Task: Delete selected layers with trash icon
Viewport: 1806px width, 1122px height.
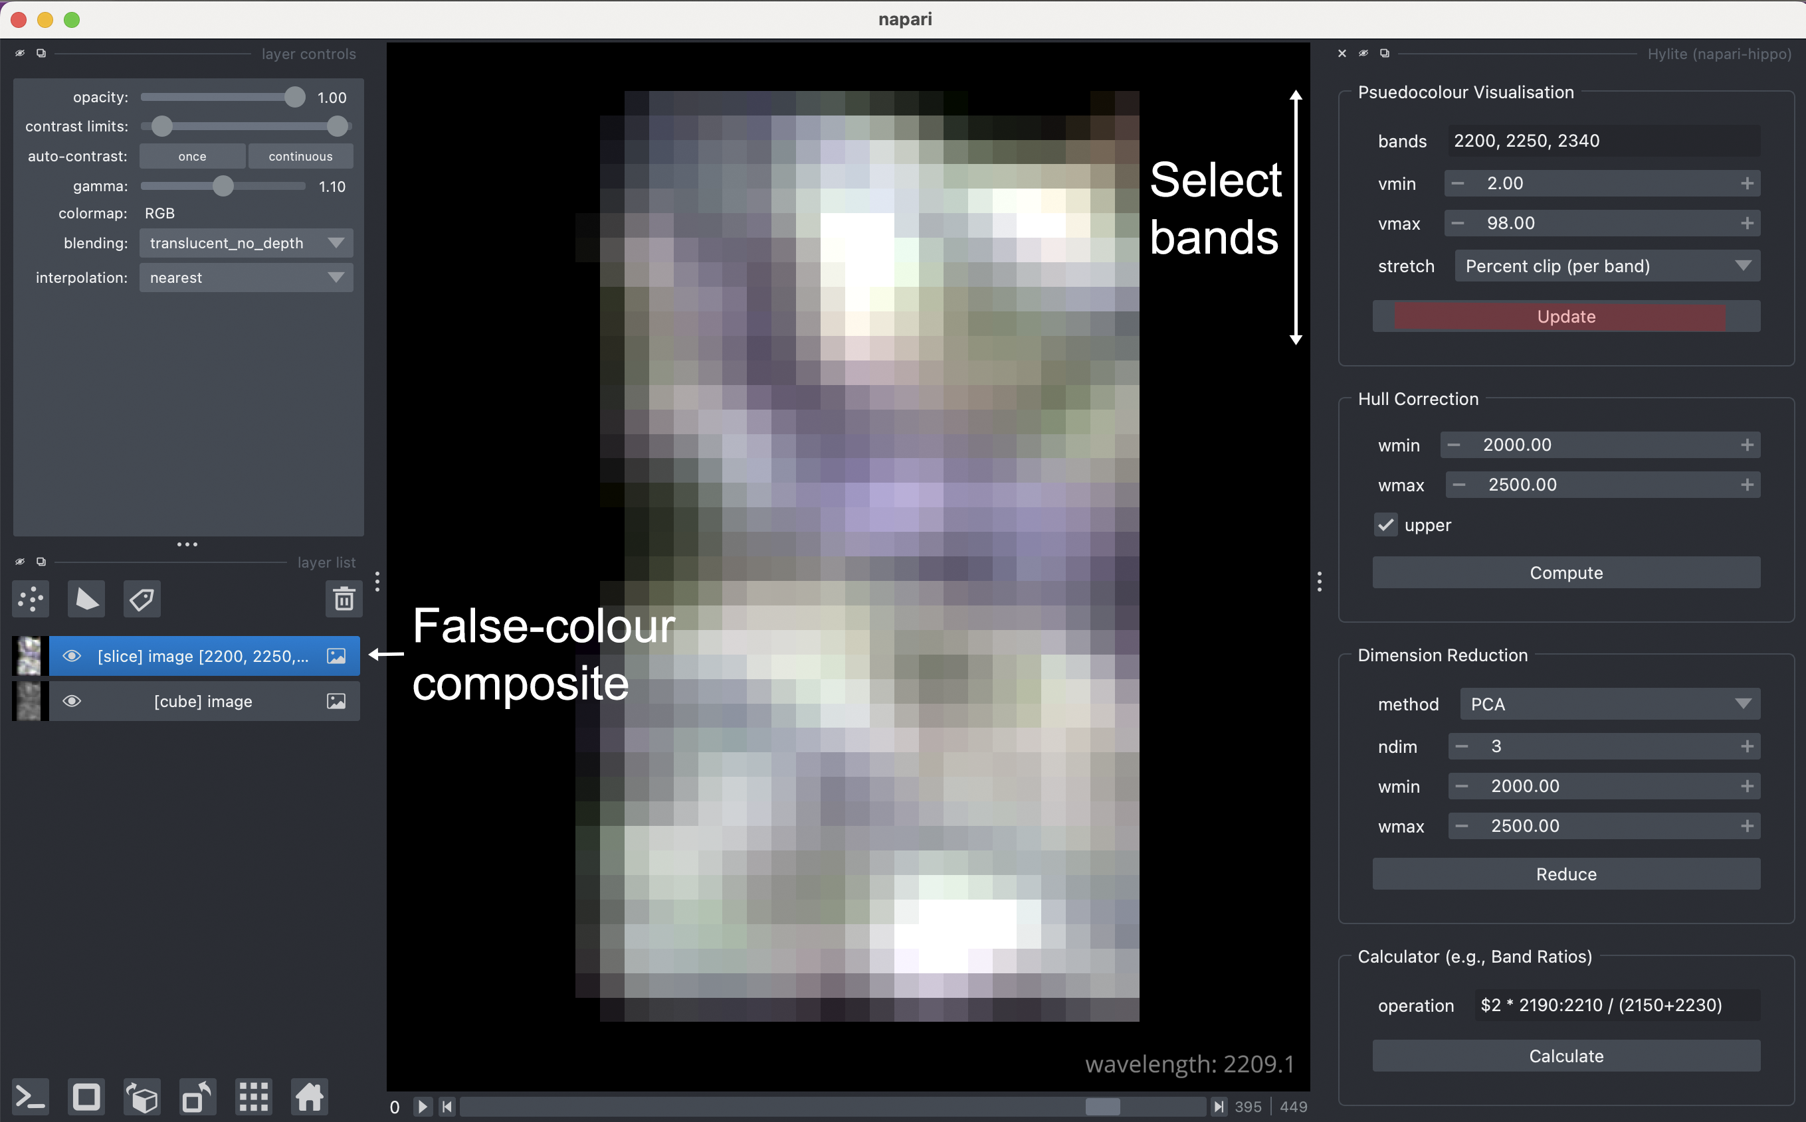Action: pos(343,599)
